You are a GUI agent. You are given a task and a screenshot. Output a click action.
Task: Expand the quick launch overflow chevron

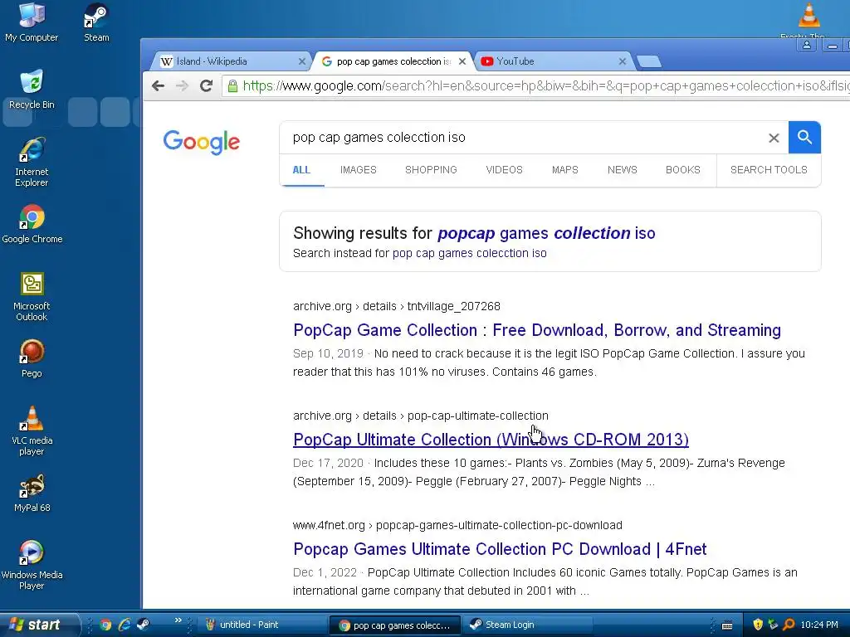(x=178, y=620)
